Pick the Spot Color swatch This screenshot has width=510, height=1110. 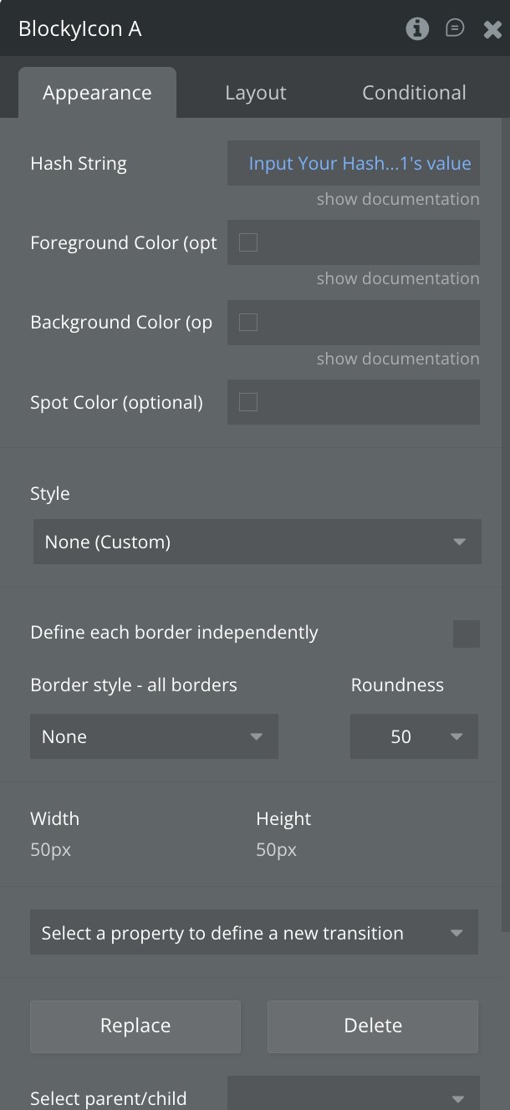point(248,402)
